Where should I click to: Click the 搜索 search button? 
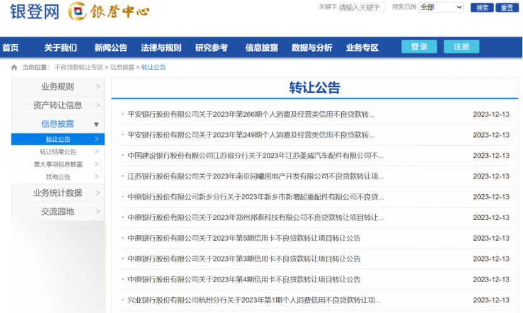coord(482,8)
